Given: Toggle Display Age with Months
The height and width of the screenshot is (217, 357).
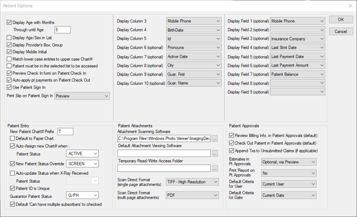Looking at the screenshot, I should point(9,22).
